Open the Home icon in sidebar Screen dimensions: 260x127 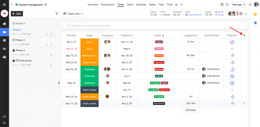pyautogui.click(x=4, y=24)
